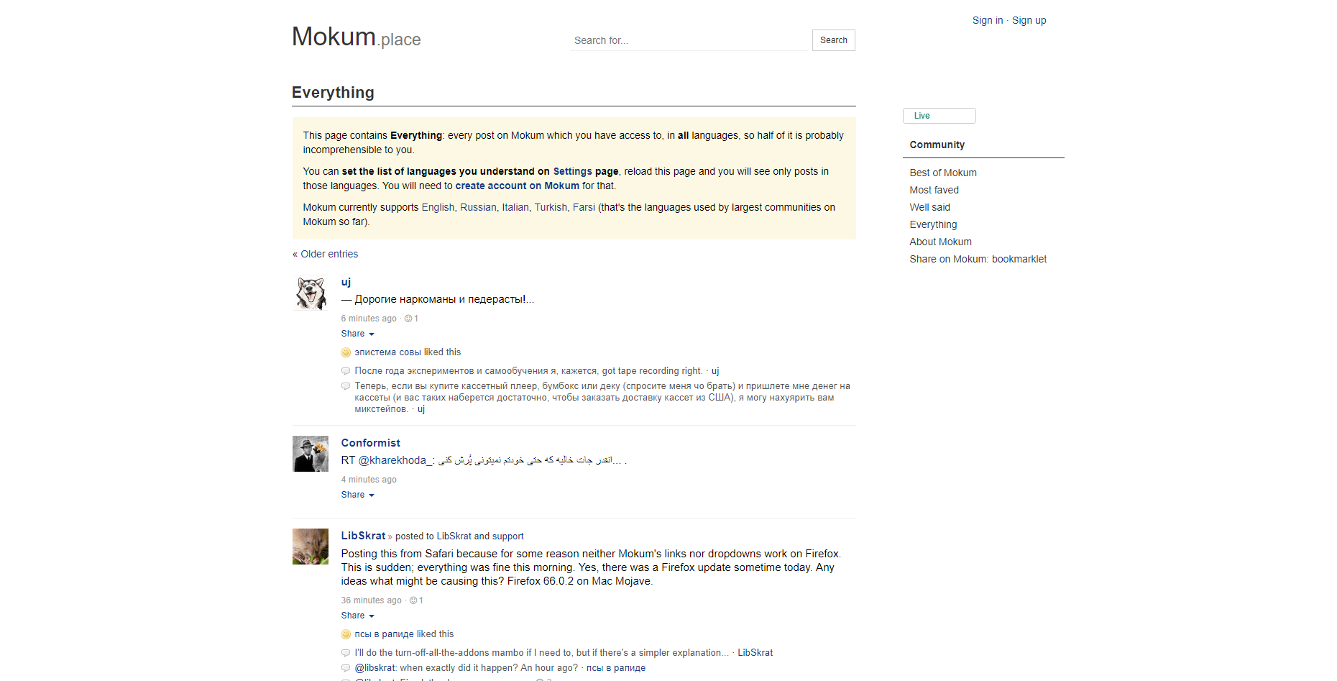Go to Older entries

[x=325, y=254]
